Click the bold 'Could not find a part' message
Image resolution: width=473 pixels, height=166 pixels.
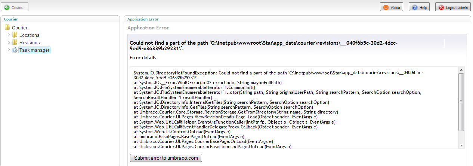coord(263,45)
